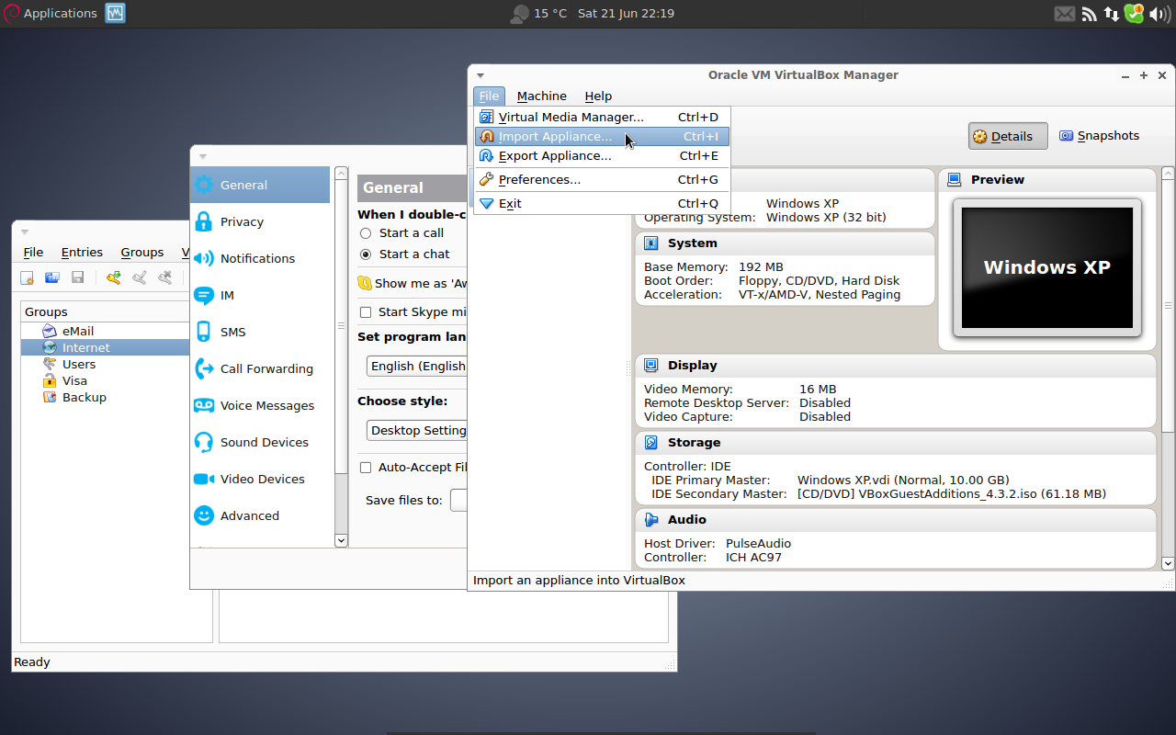Select the Voice Messages tape icon
The height and width of the screenshot is (735, 1176).
[x=204, y=405]
